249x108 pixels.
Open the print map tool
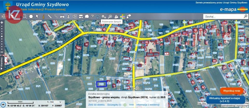[62, 16]
